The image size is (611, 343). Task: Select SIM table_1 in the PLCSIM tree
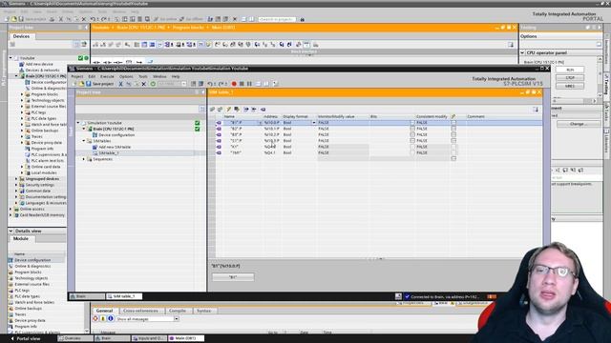pos(108,153)
